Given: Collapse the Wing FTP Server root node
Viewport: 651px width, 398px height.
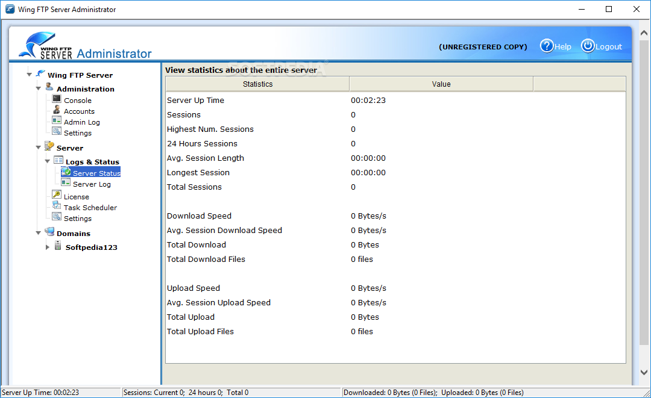Looking at the screenshot, I should pyautogui.click(x=29, y=75).
